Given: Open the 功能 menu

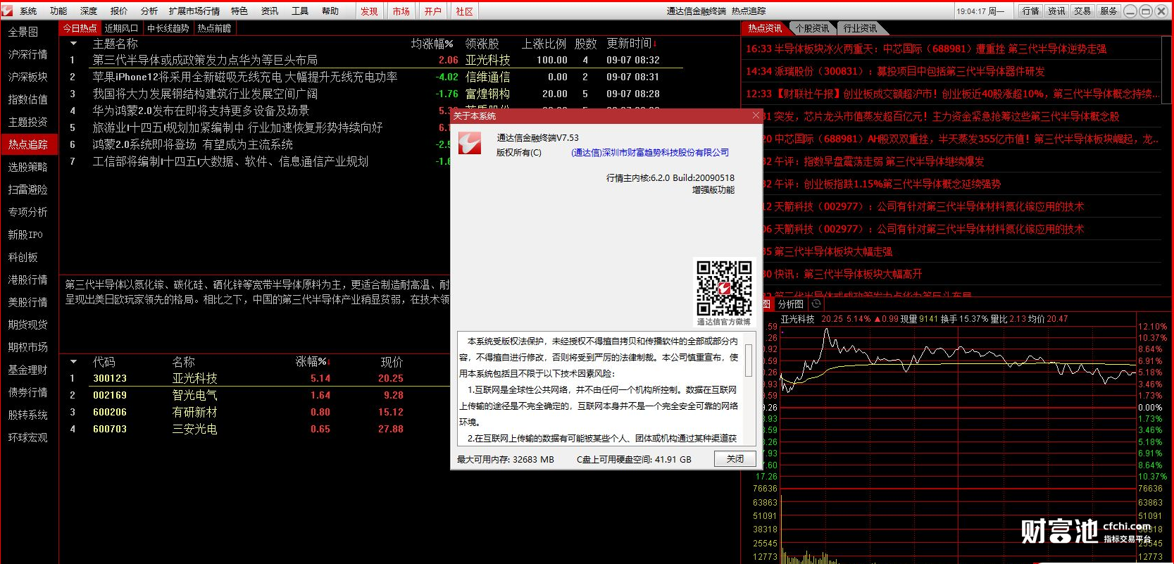Looking at the screenshot, I should (58, 11).
